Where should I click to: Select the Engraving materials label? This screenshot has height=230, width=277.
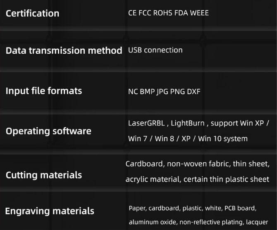click(50, 211)
